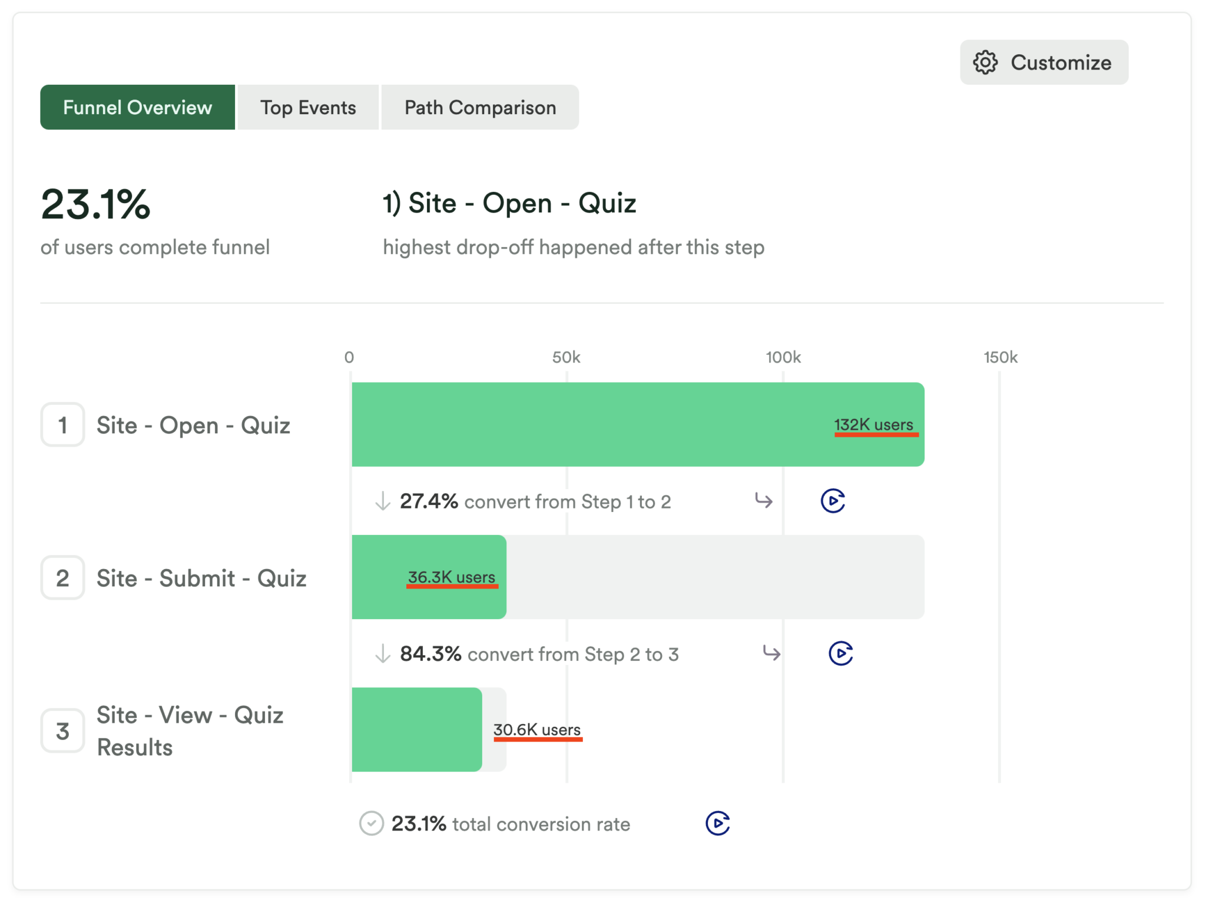Screen dimensions: 1206x907
Task: Play session recordings for Step 1 to 2 conversion
Action: [832, 501]
